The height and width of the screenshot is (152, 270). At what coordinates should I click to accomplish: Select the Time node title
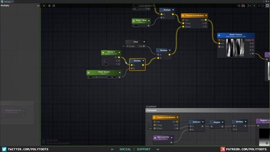(x=135, y=42)
